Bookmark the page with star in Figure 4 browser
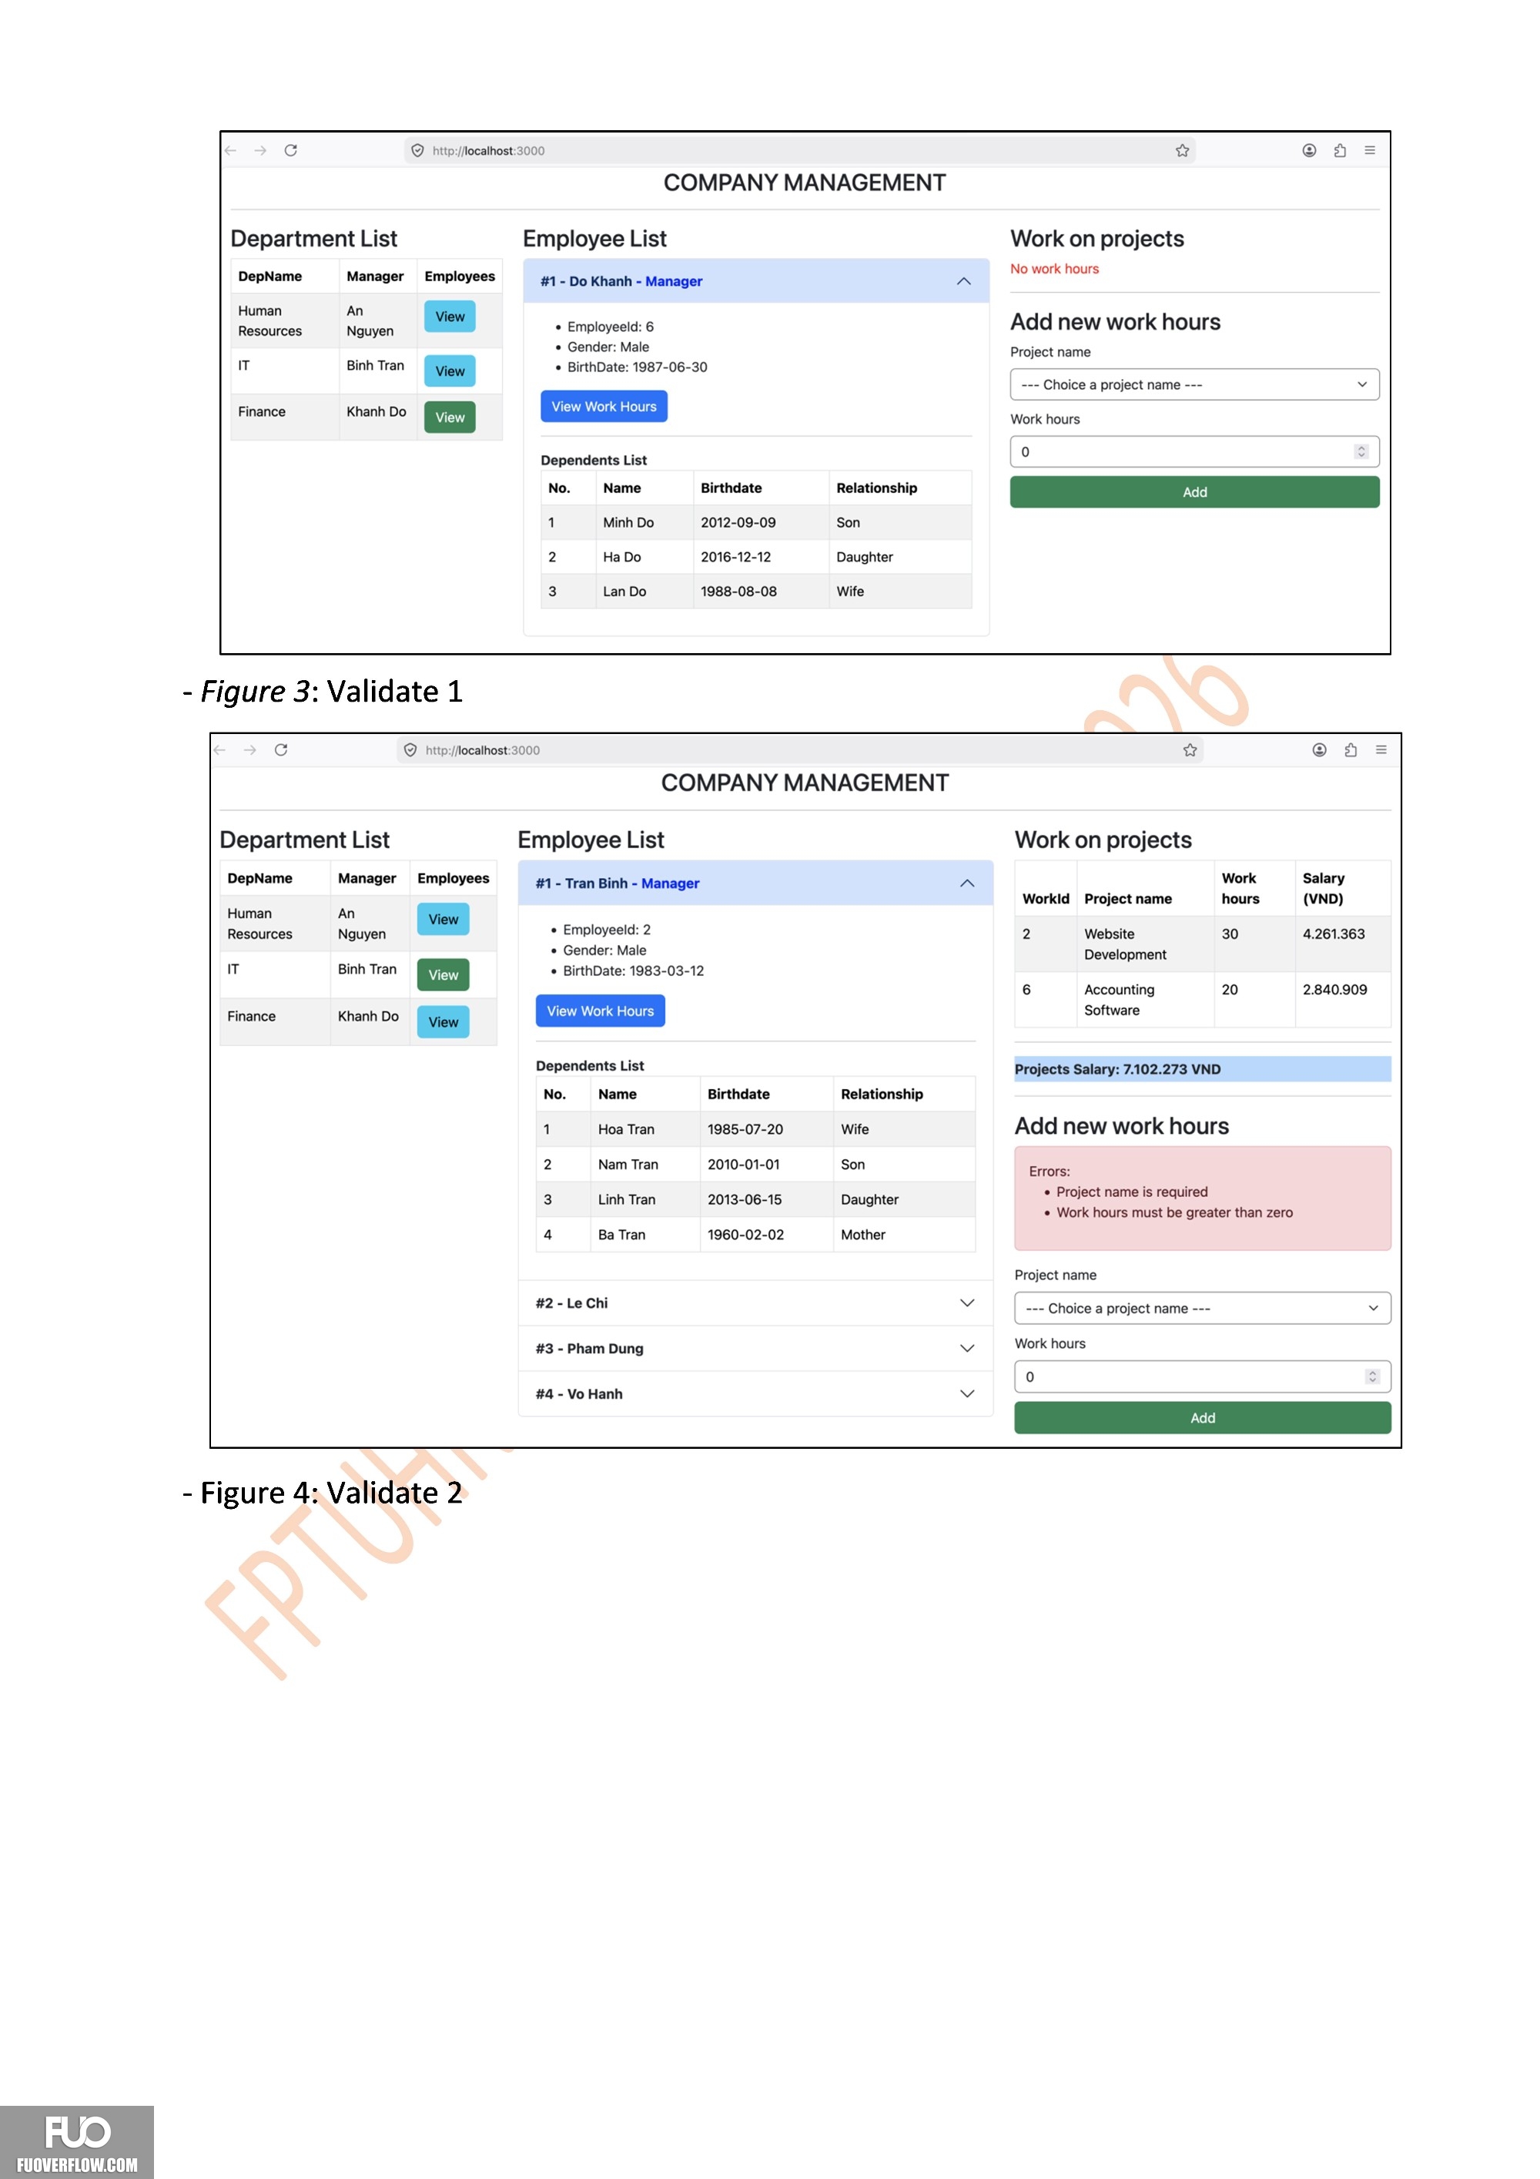 click(x=1190, y=749)
